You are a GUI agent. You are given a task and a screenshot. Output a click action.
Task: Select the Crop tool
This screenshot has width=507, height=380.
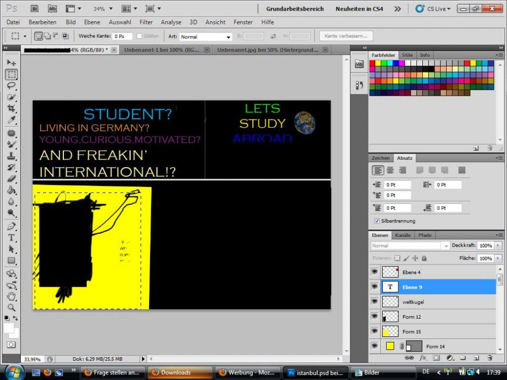coord(11,109)
